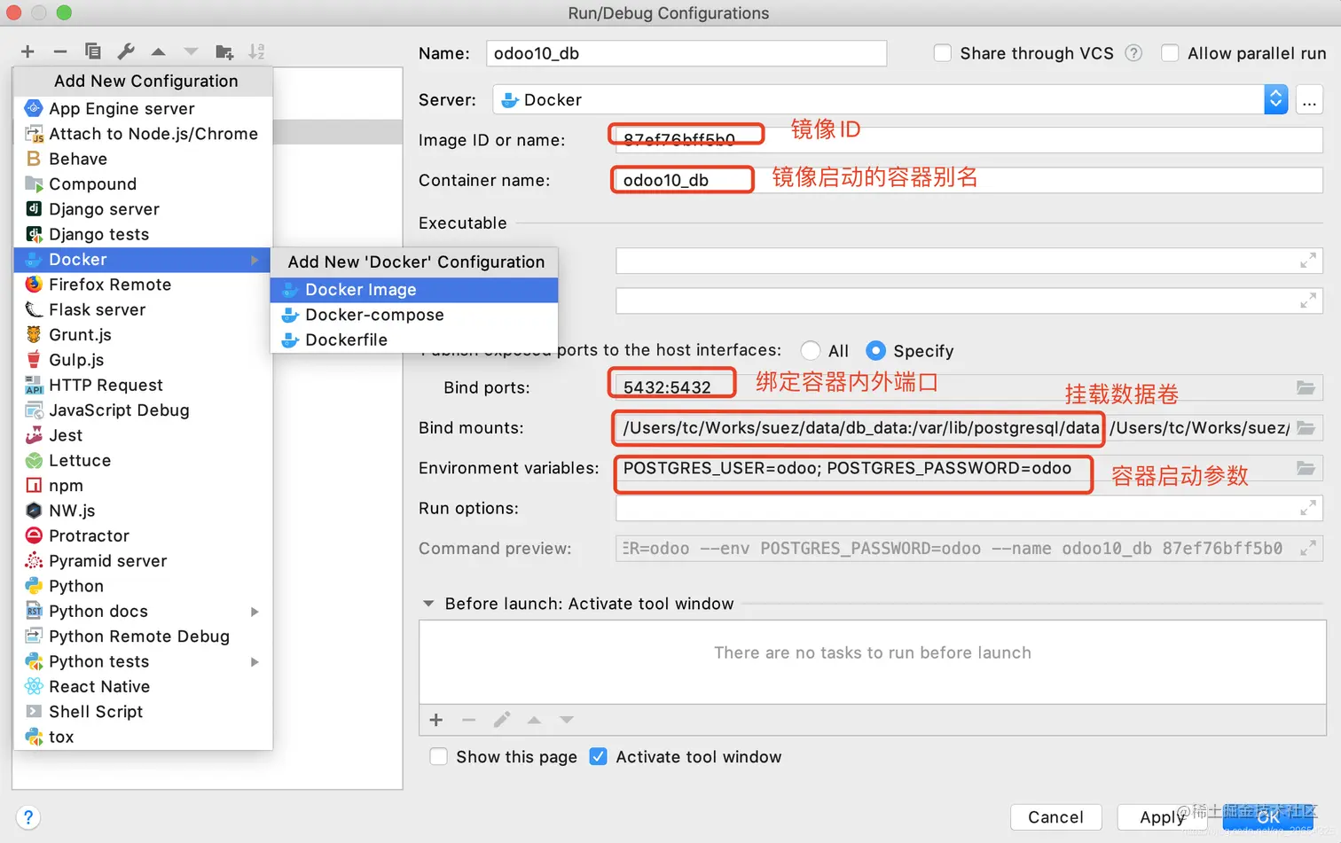
Task: Expand the first Executable field editor
Action: [1307, 261]
